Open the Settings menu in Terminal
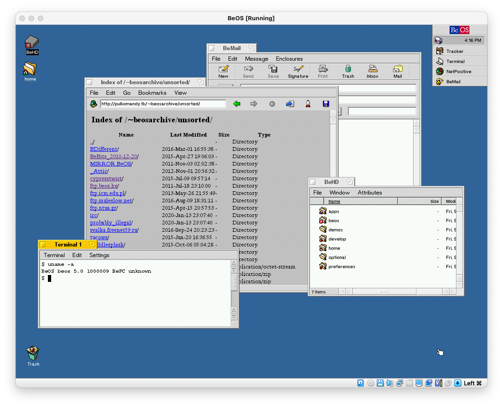Image resolution: width=503 pixels, height=407 pixels. click(x=99, y=255)
